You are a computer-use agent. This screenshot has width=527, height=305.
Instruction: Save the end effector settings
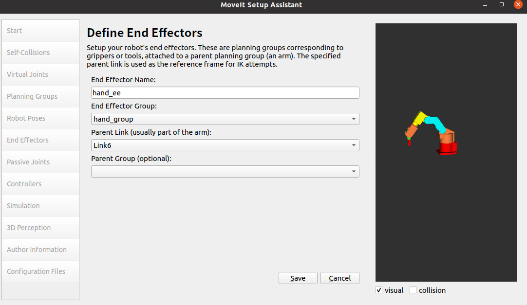[298, 278]
